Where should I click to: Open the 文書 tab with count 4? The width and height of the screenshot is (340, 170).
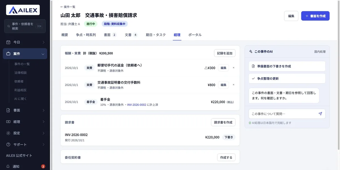coord(131,35)
